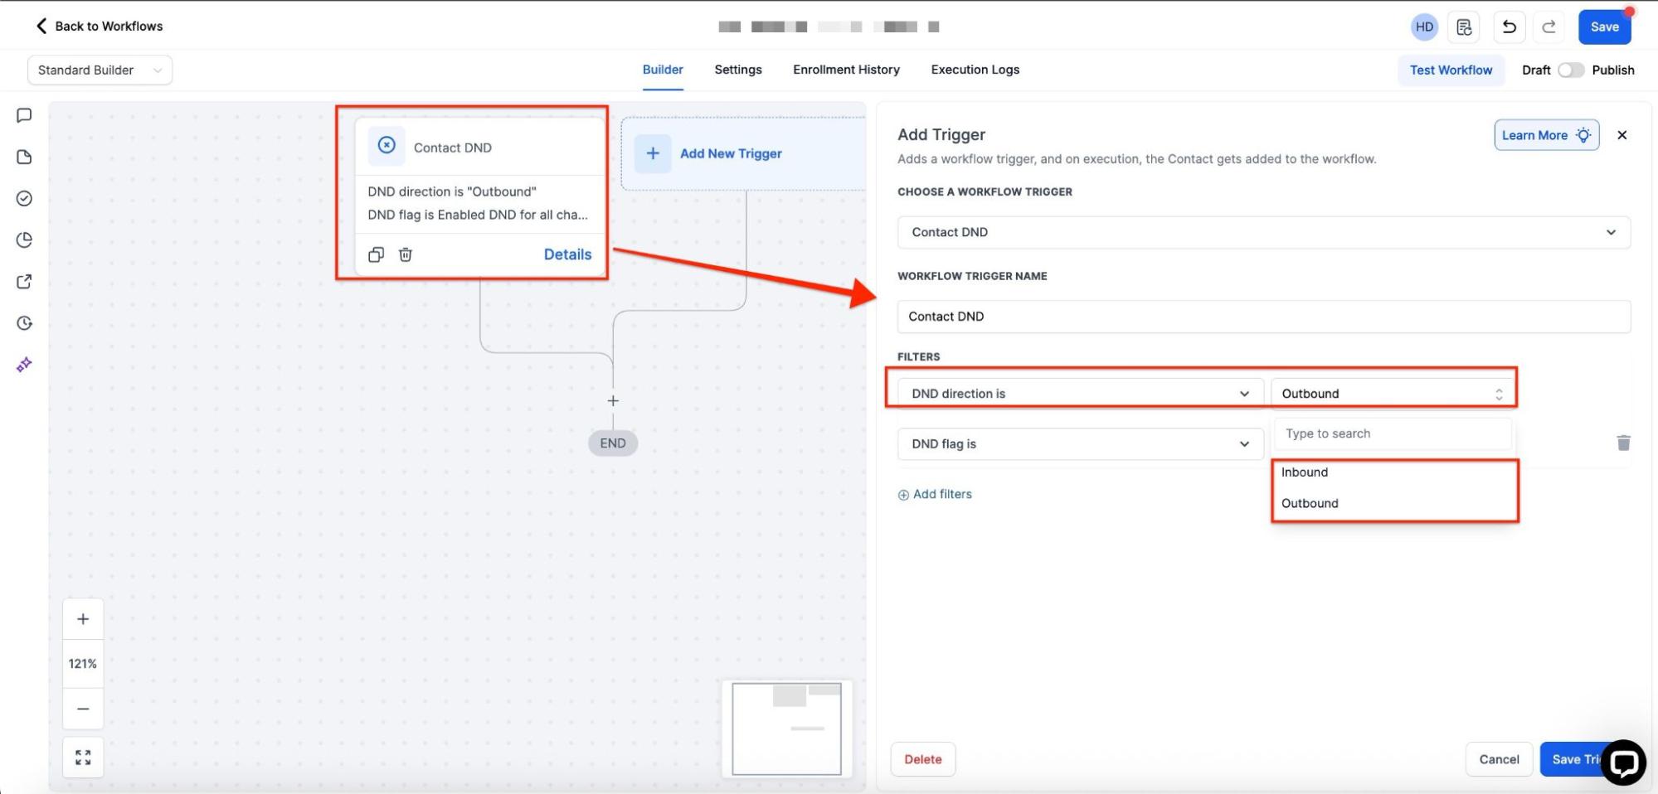Fit workflow to screen icon

pyautogui.click(x=83, y=758)
